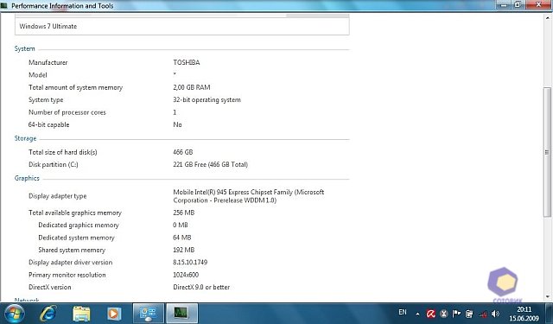Select '221 GB Free (466 GB Total)' value
553x324 pixels.
point(210,164)
